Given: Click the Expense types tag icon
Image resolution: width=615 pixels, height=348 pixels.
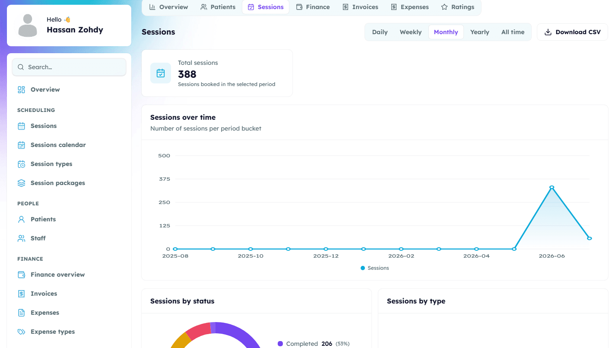Looking at the screenshot, I should click(21, 332).
